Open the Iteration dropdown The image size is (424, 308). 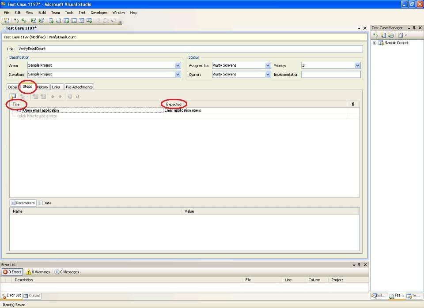[x=178, y=74]
